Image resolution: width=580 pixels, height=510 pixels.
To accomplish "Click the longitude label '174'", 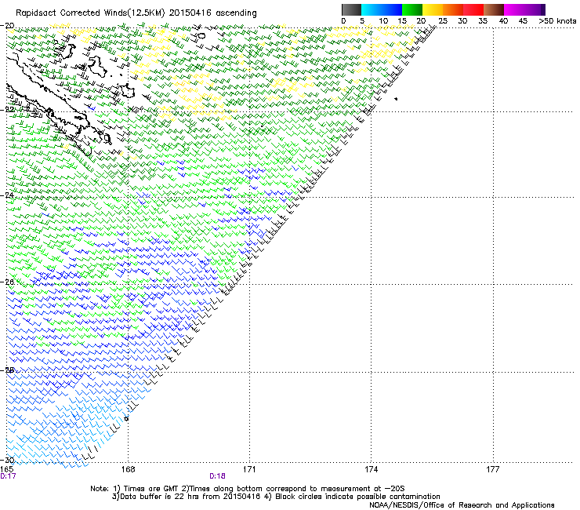I will point(371,469).
